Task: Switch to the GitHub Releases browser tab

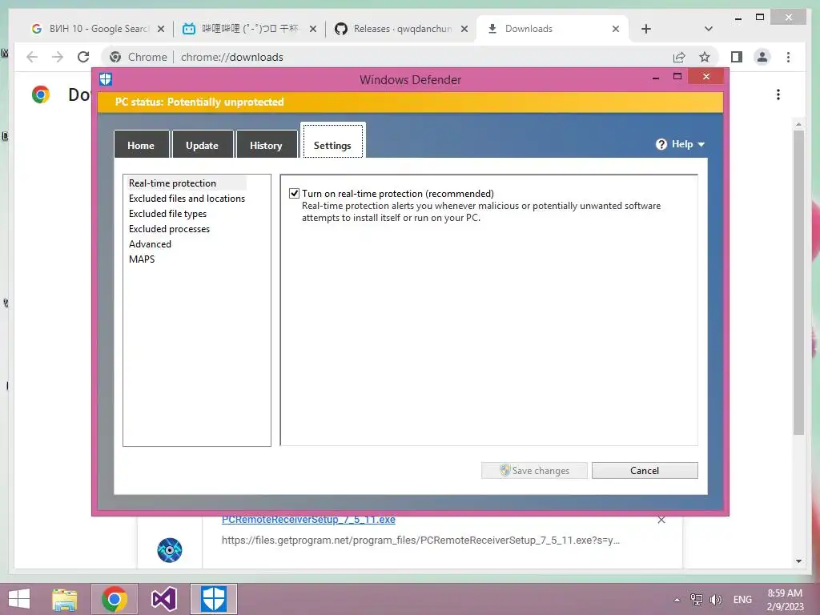Action: pos(402,29)
